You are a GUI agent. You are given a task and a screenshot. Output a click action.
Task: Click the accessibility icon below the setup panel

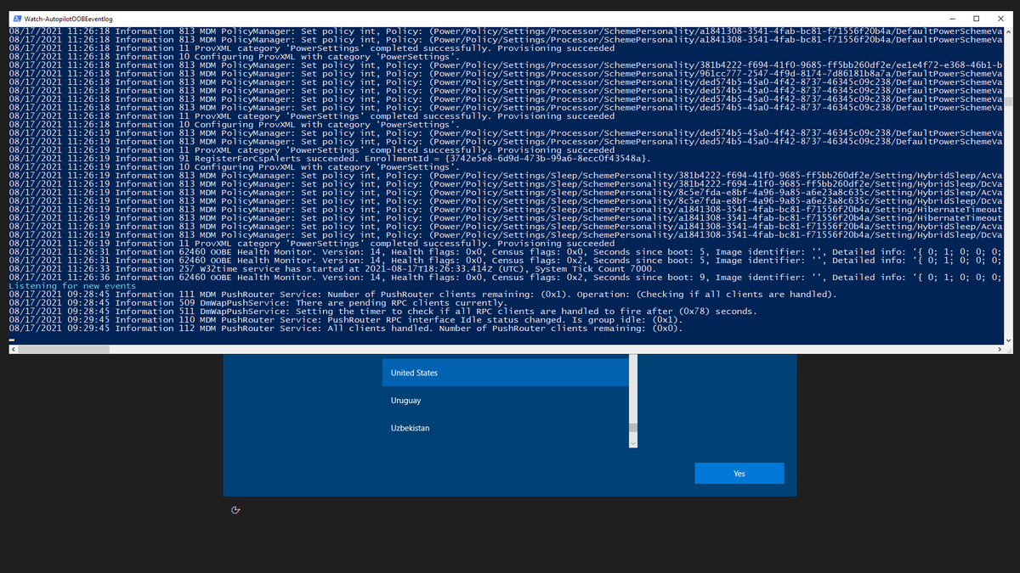click(x=235, y=509)
